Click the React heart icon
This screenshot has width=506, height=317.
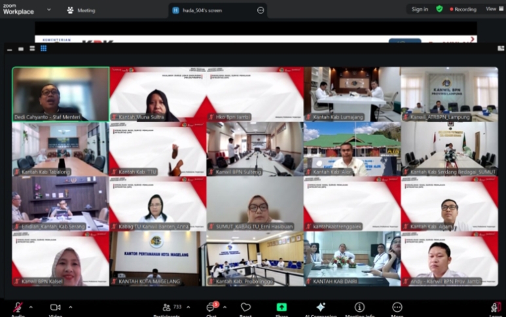[245, 307]
